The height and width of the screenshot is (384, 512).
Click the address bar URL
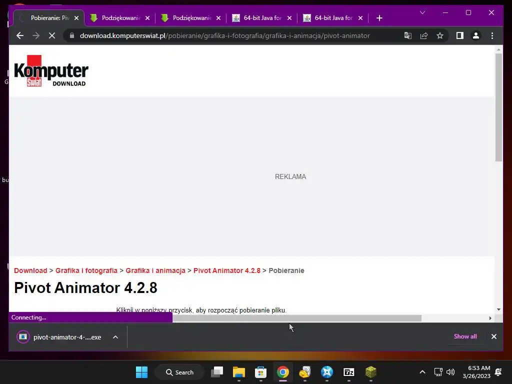(224, 35)
